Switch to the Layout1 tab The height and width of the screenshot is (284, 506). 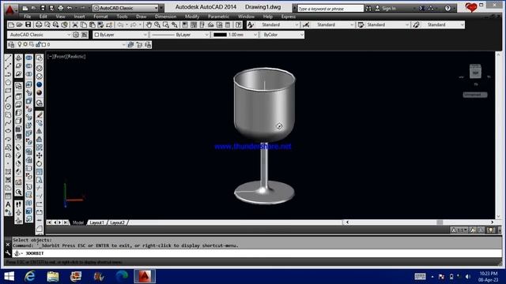96,222
